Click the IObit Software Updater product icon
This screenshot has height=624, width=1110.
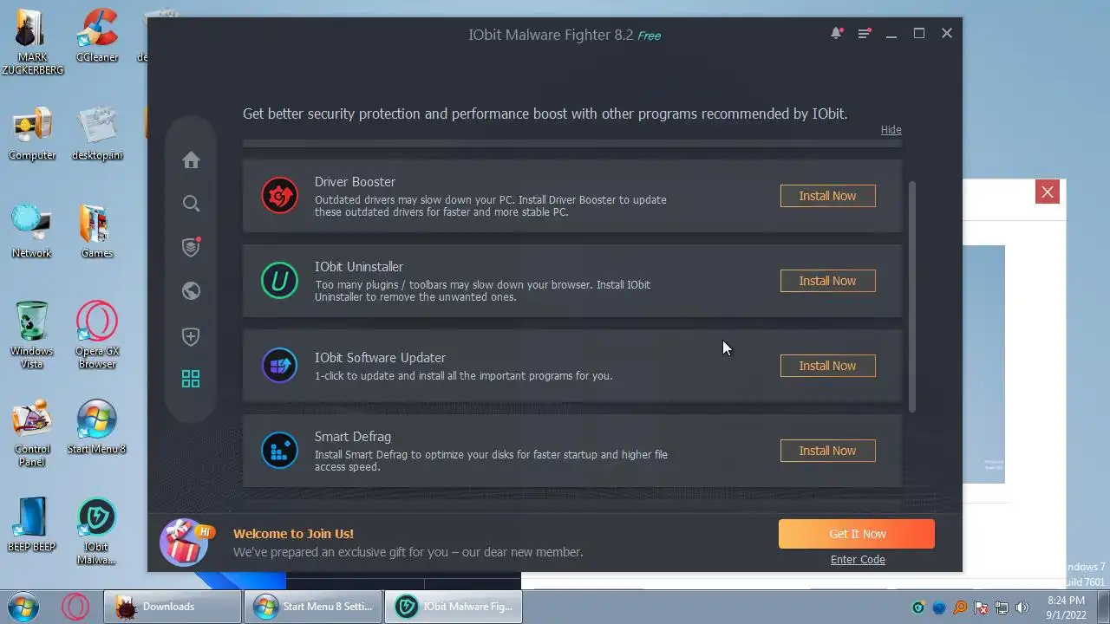(x=280, y=366)
